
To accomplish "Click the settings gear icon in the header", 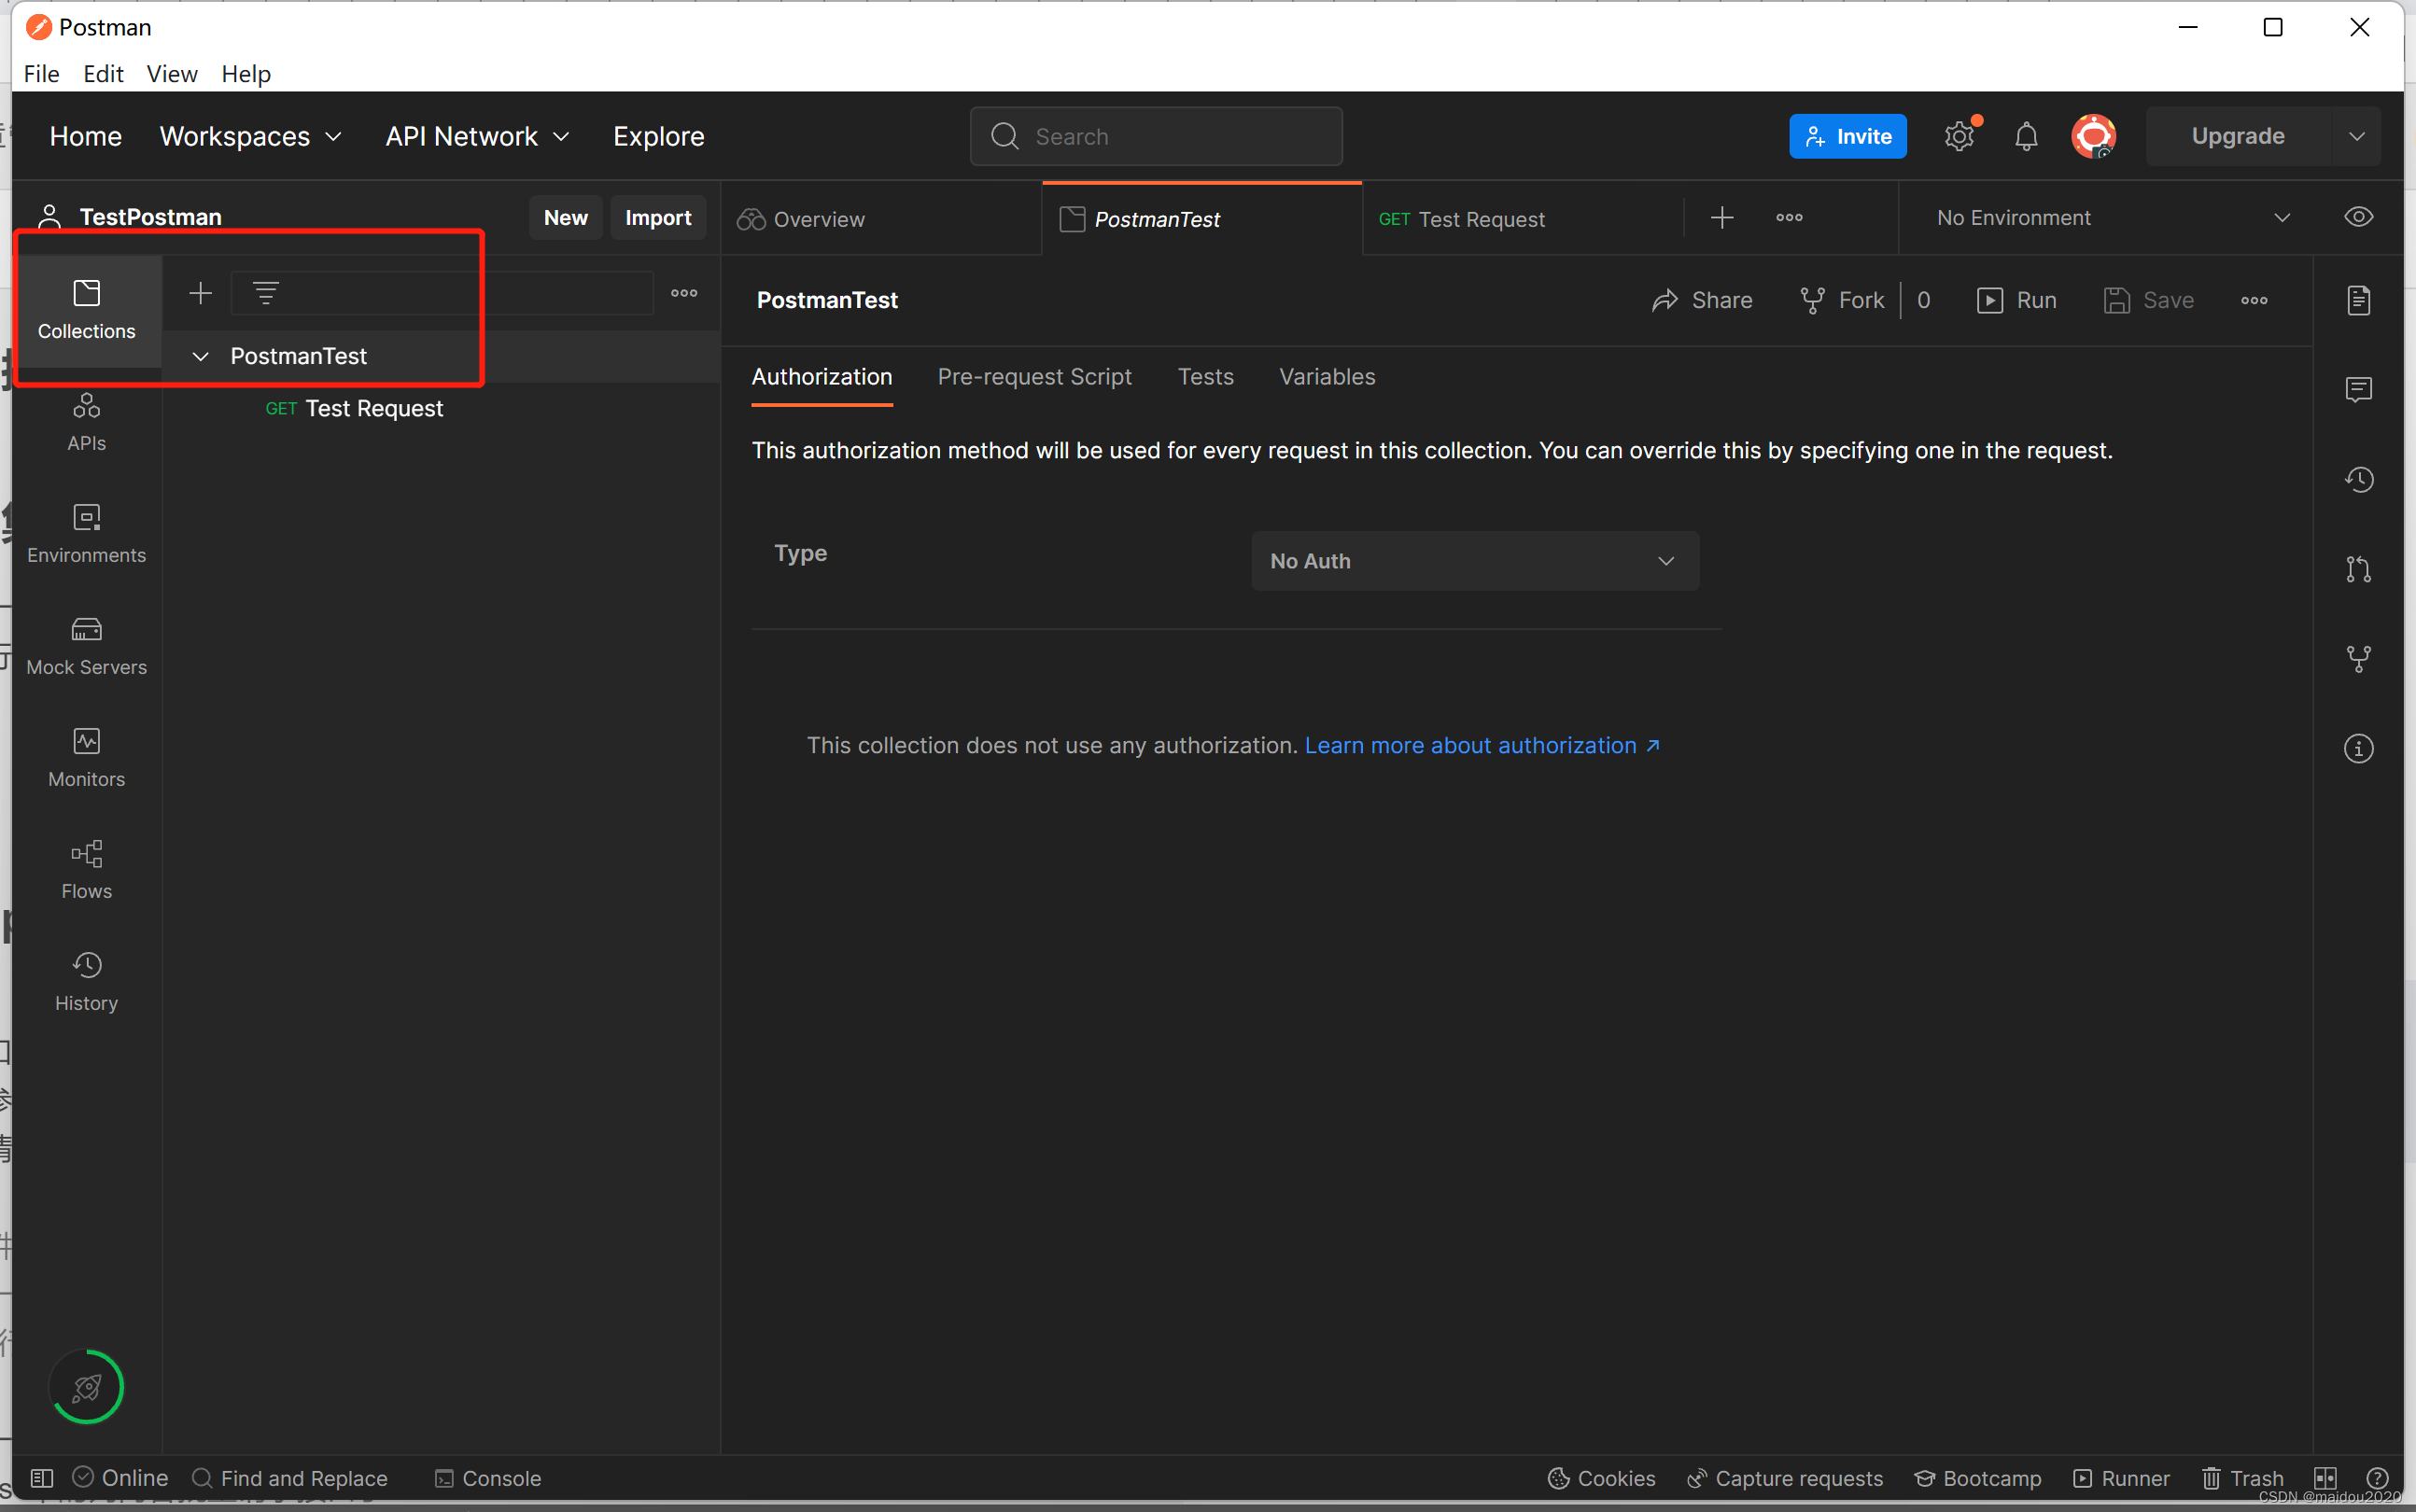I will [1959, 136].
